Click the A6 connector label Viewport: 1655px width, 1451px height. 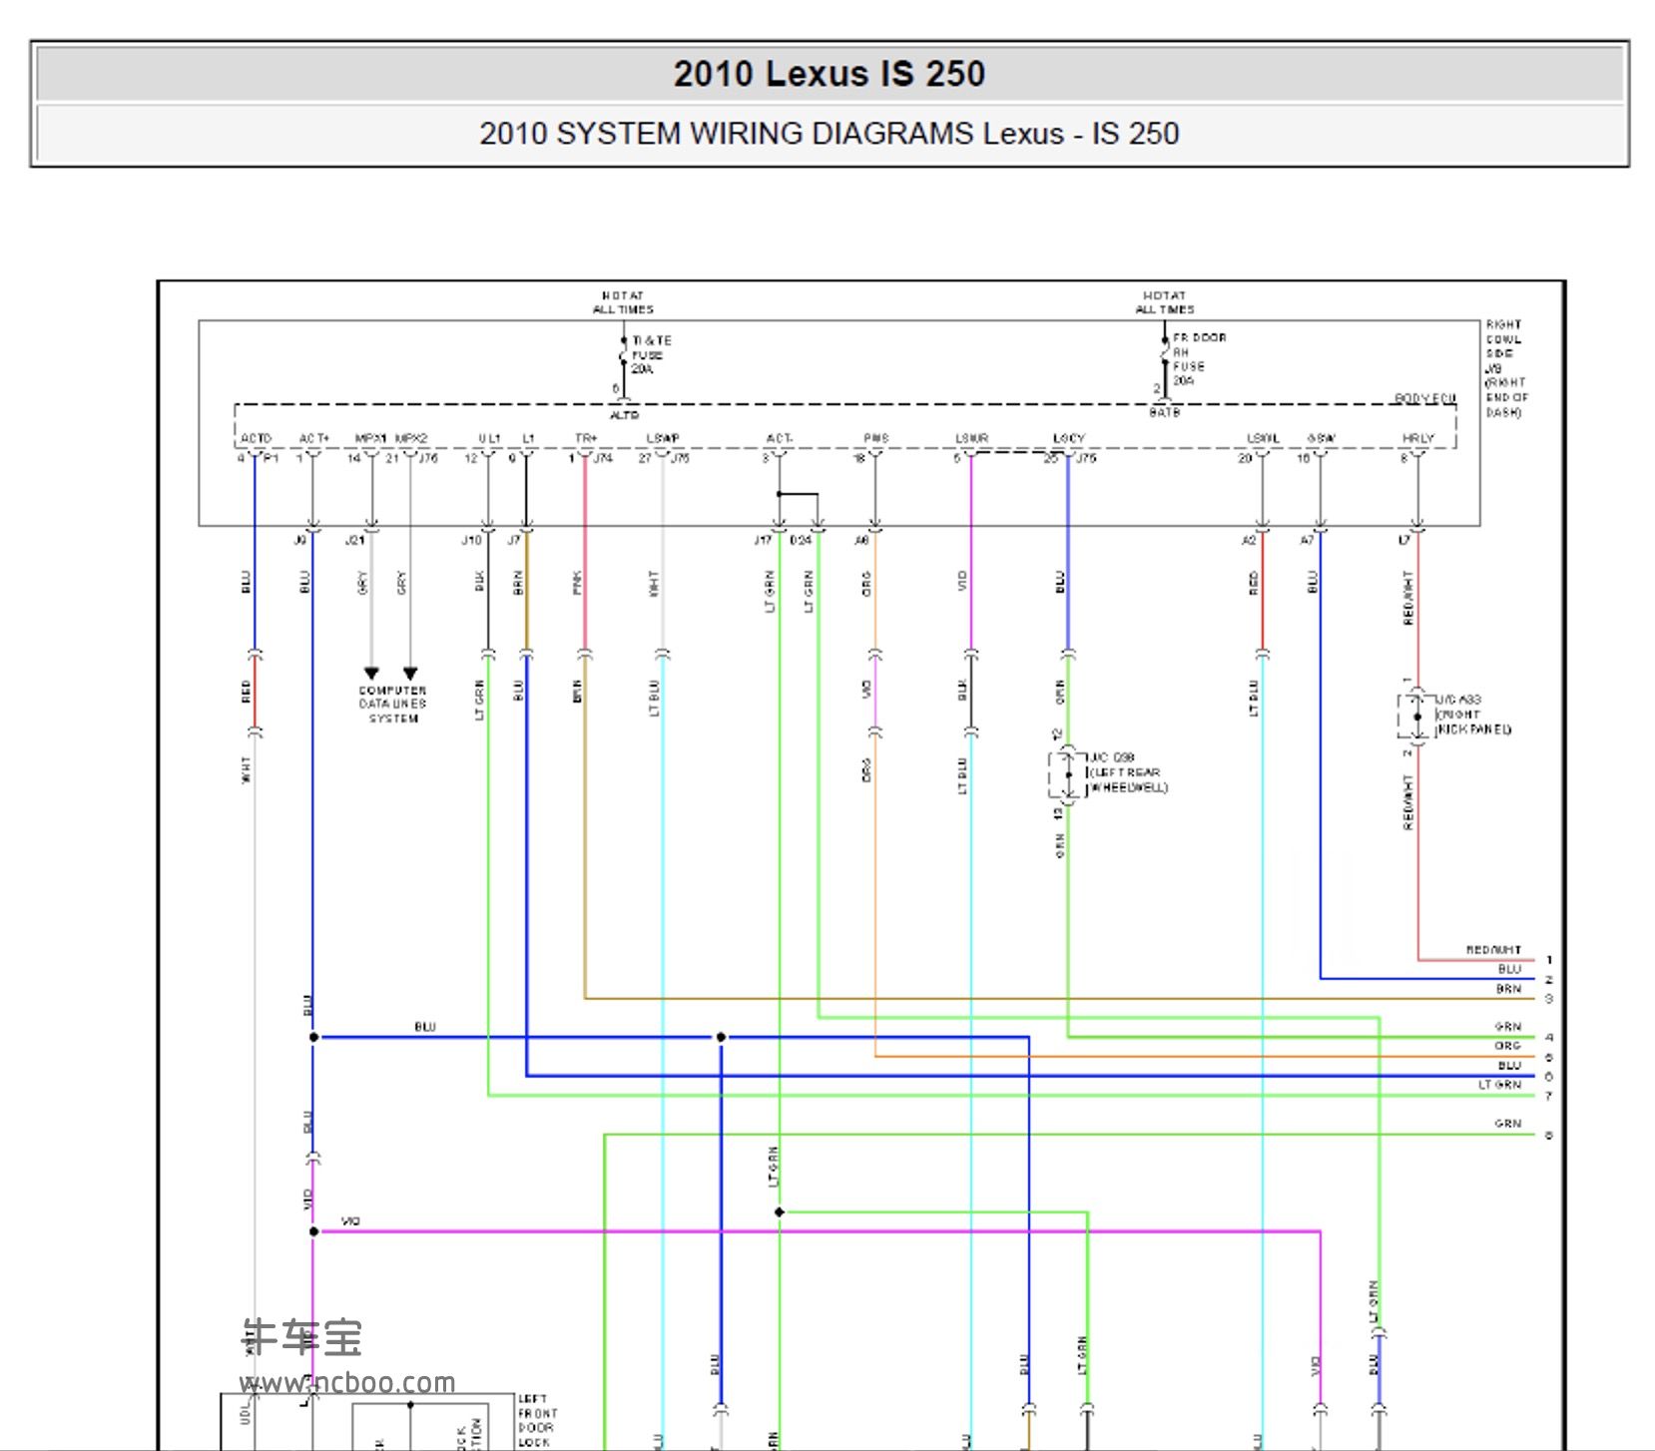point(862,540)
